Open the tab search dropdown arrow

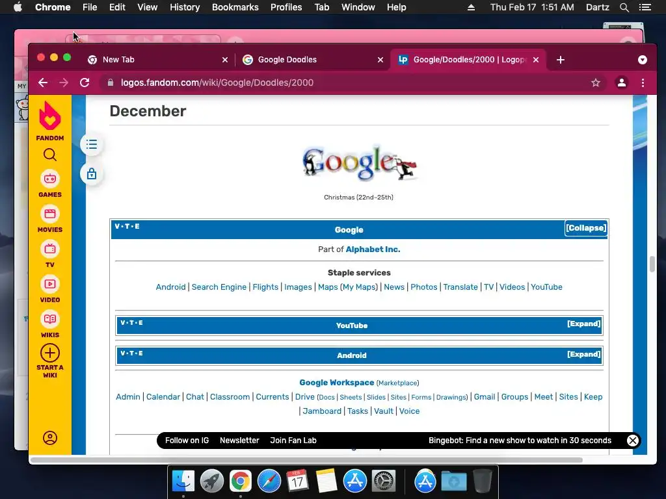coord(642,60)
